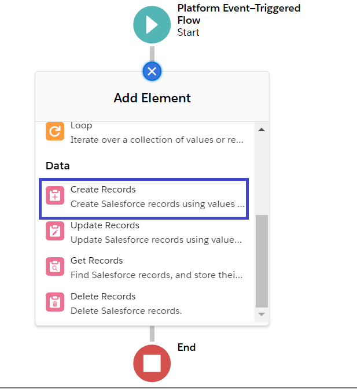Click the Update Records pencil icon

click(x=55, y=232)
